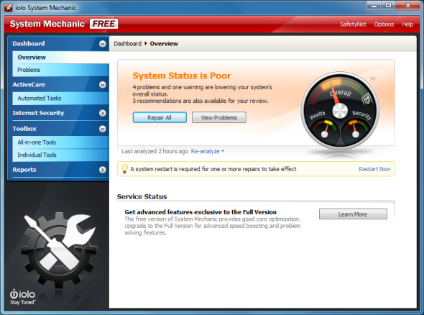Open the Options menu
This screenshot has height=315, width=424.
pos(384,24)
